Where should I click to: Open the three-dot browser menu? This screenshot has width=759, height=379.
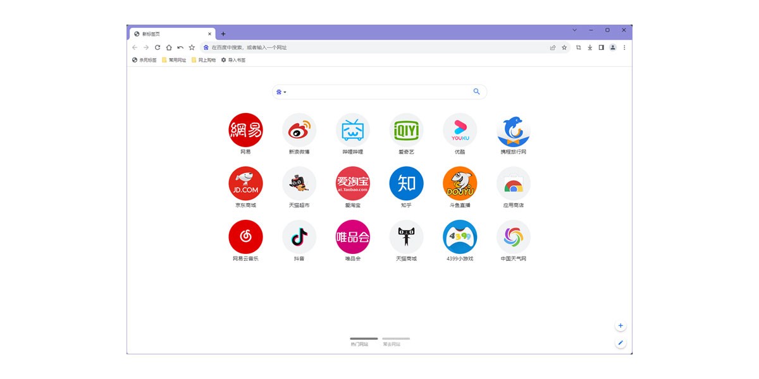click(624, 47)
